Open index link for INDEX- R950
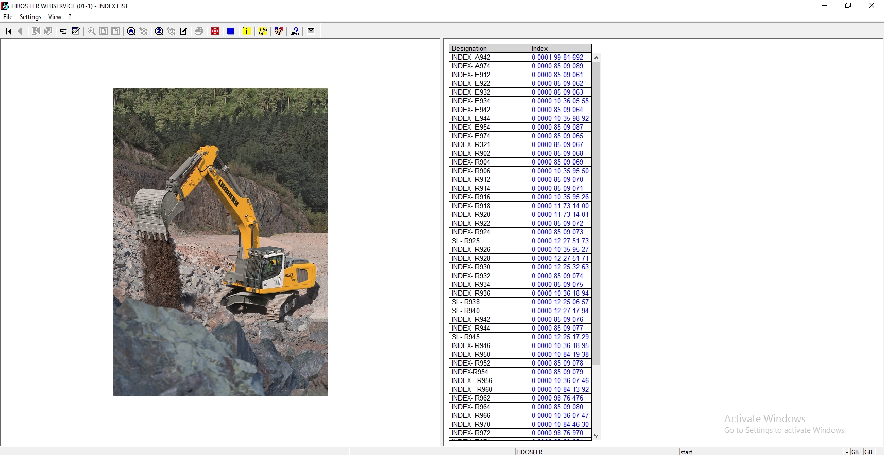Image resolution: width=884 pixels, height=455 pixels. (560, 355)
